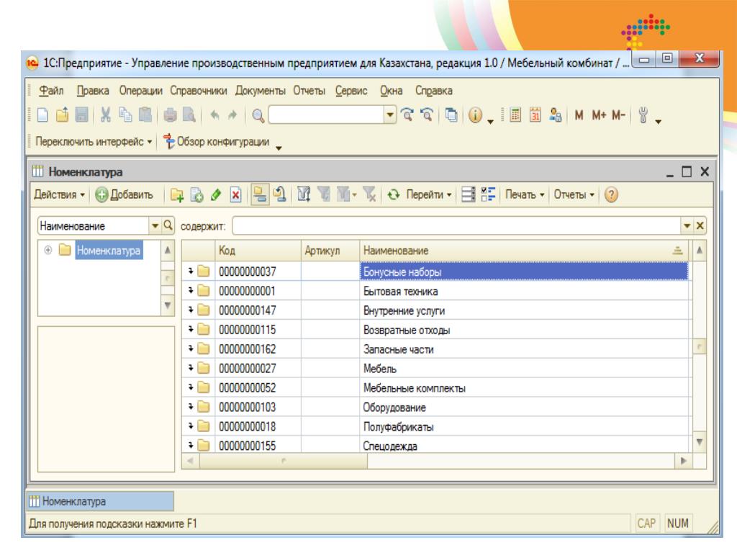Click into the содержит search input field
Image resolution: width=737 pixels, height=553 pixels.
[x=456, y=225]
